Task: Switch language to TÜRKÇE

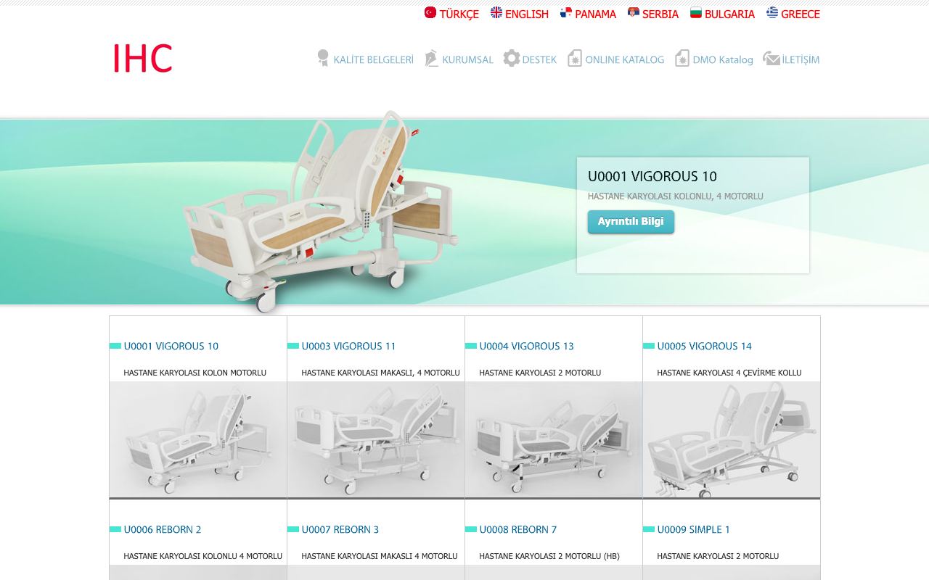Action: [459, 14]
